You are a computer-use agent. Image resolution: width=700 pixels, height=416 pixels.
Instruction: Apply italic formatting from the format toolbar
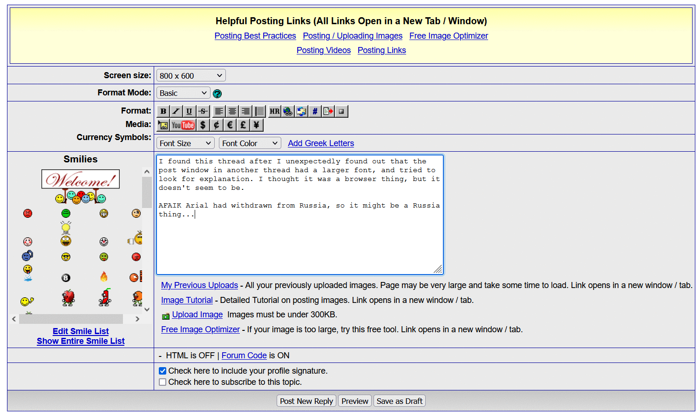176,111
